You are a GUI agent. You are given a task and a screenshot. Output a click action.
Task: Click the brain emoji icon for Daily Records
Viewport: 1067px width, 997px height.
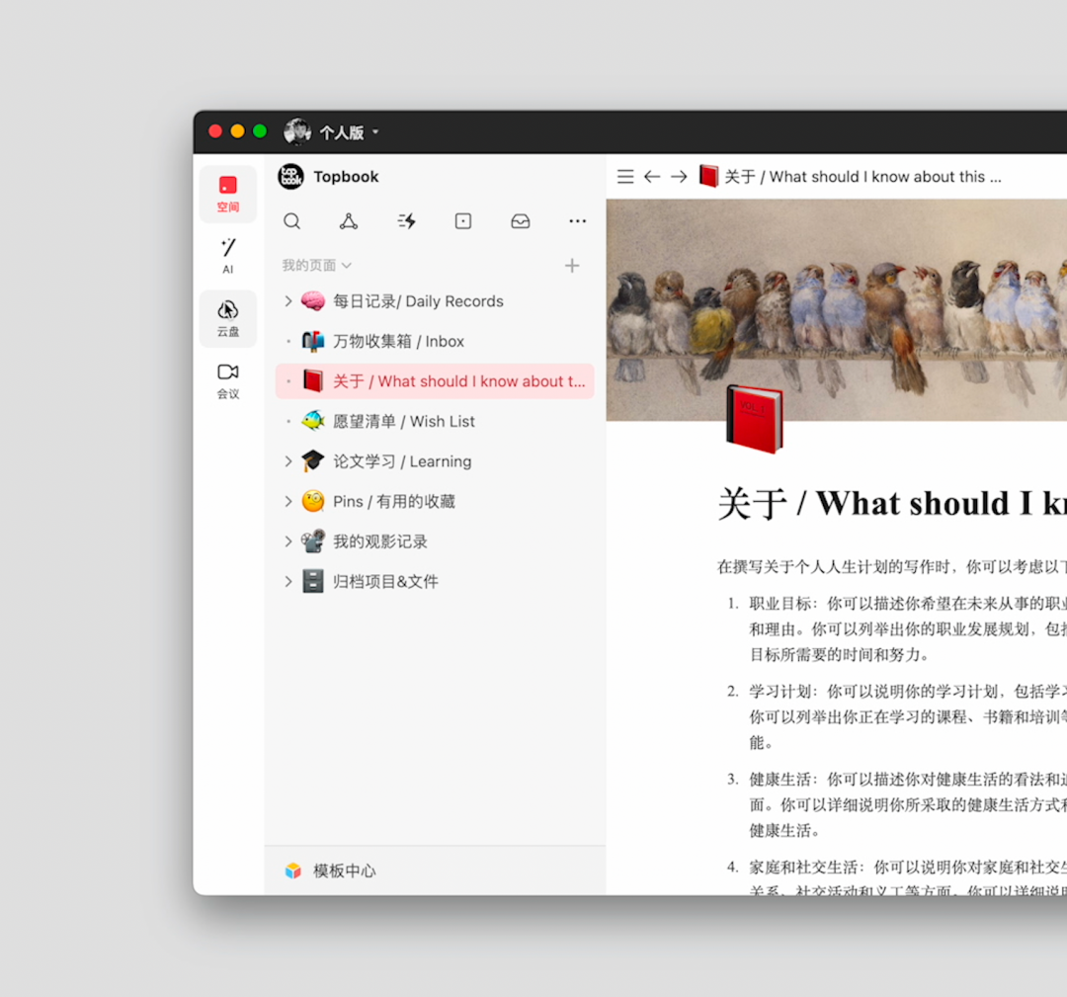point(313,301)
